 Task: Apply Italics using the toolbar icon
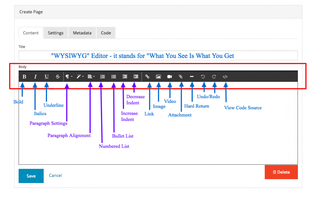35,77
